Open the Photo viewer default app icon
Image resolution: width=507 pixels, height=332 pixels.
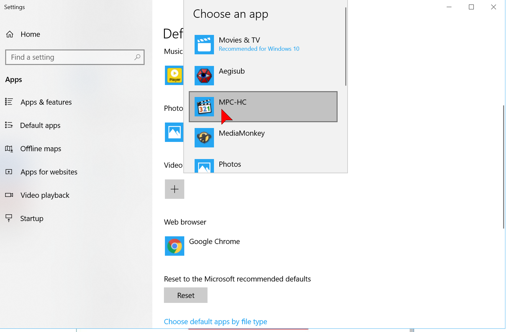pos(174,132)
